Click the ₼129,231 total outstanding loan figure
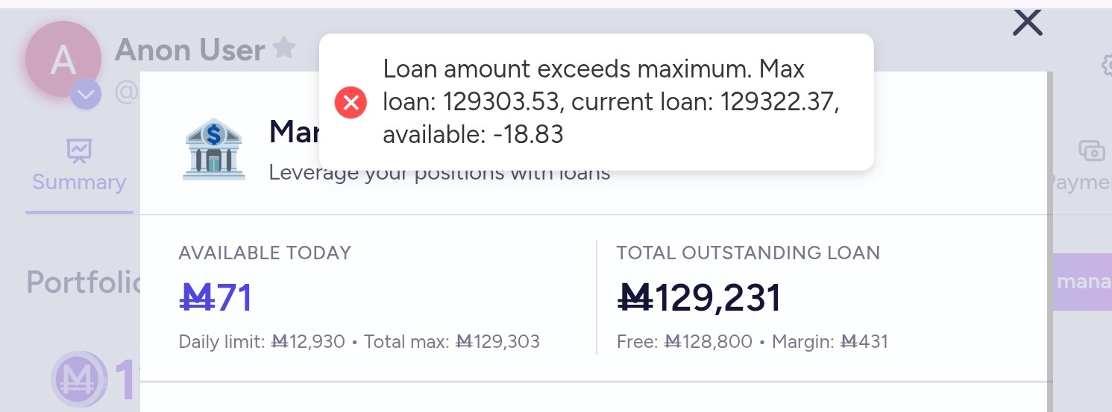Viewport: 1112px width, 412px height. coord(700,298)
